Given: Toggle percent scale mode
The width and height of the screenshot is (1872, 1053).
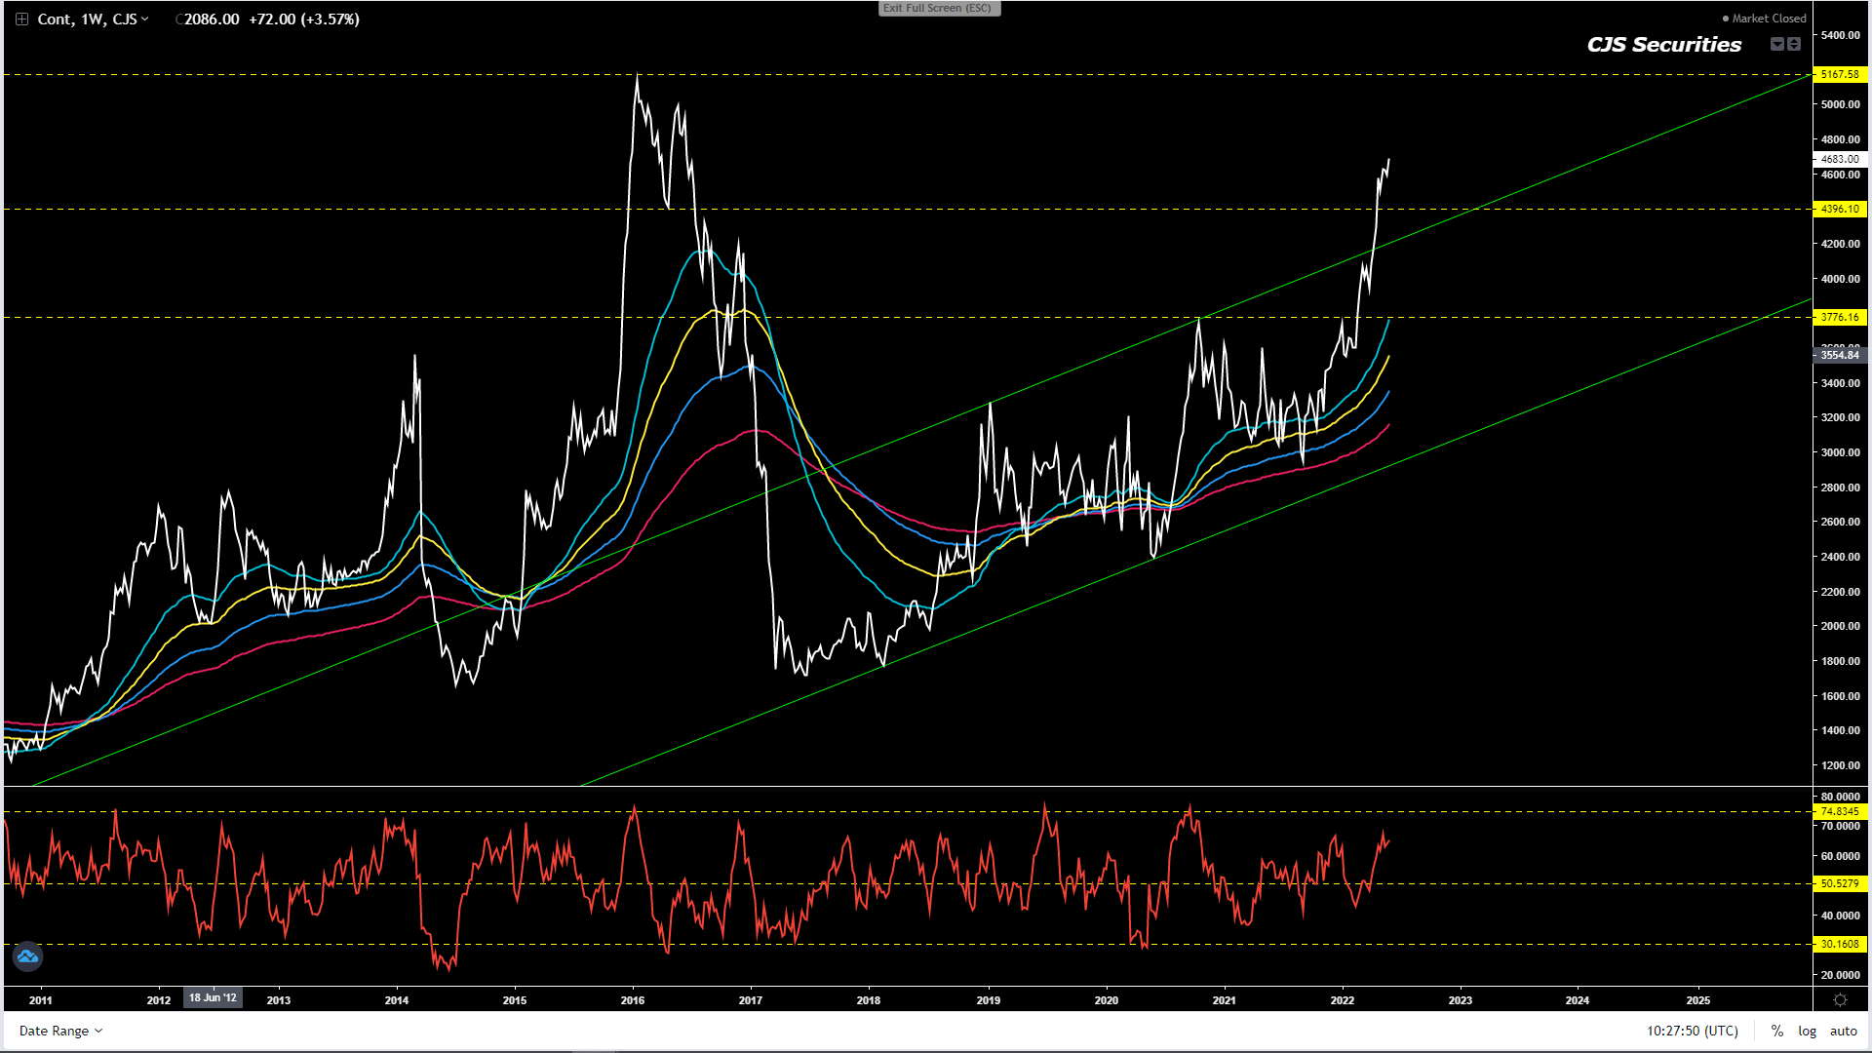Looking at the screenshot, I should 1777,1031.
